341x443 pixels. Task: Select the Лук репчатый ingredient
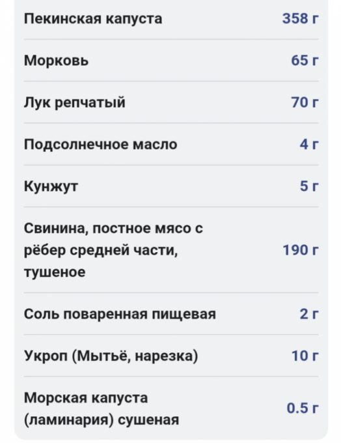(x=171, y=102)
